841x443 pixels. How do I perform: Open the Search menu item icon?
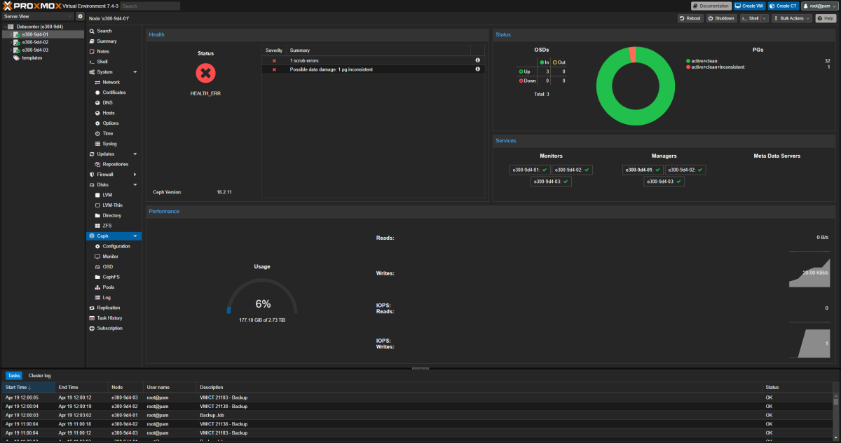tap(91, 31)
